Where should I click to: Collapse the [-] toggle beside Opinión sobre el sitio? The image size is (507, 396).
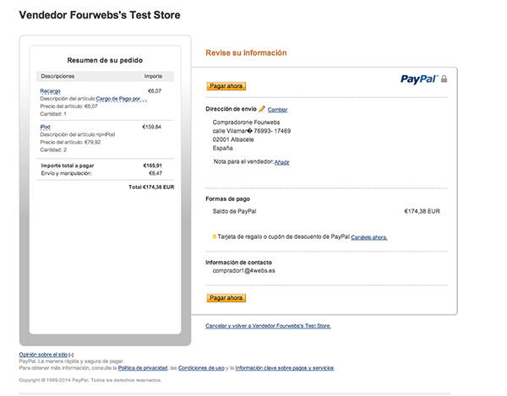click(x=71, y=355)
